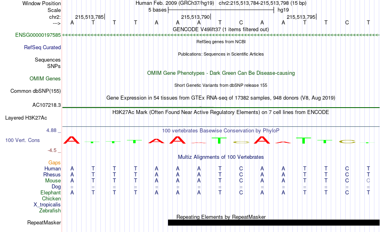Click the H3K27Ac Mark ENCODE track title

(x=221, y=112)
